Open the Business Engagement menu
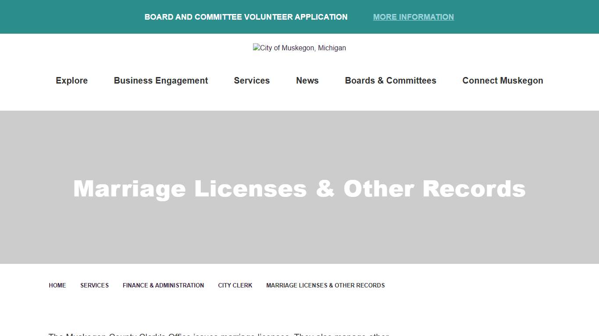Screen dimensions: 599x336 [x=160, y=80]
